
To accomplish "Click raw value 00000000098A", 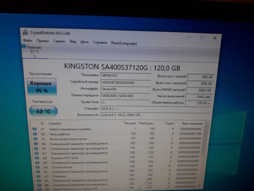I will tap(190, 139).
